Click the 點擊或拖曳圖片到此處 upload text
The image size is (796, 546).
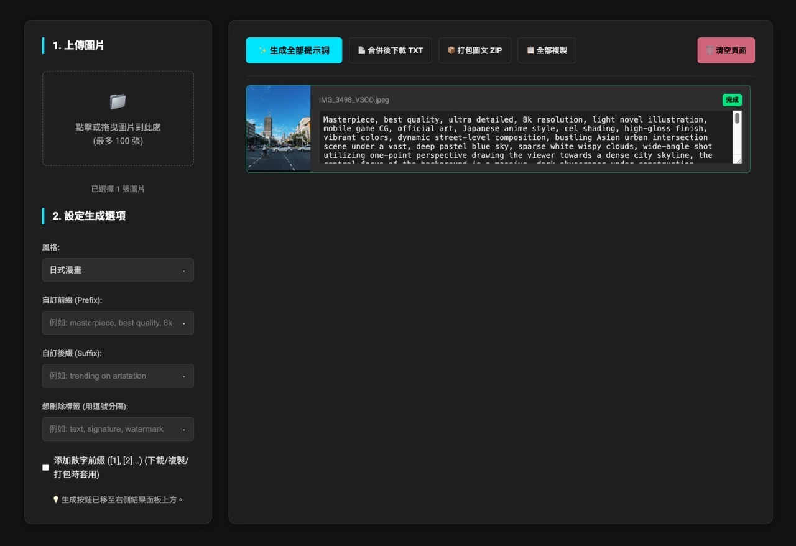click(118, 127)
